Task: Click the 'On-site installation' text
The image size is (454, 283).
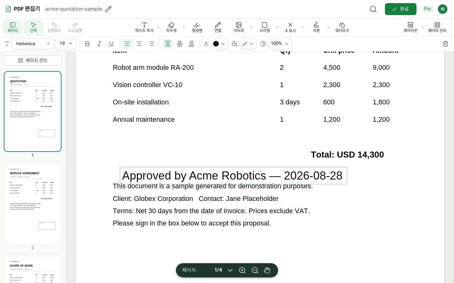Action: tap(141, 102)
